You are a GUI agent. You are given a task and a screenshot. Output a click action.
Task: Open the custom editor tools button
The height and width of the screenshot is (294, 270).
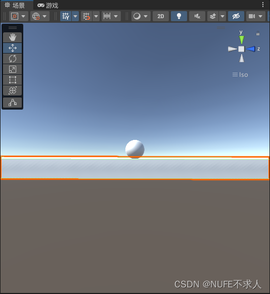point(12,103)
